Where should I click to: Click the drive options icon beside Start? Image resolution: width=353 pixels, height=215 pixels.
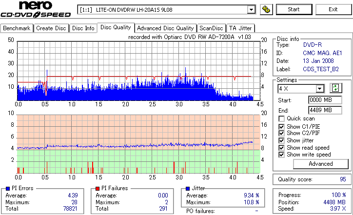[266, 9]
